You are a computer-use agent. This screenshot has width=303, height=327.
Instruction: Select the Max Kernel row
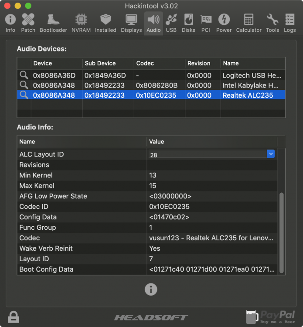point(147,186)
